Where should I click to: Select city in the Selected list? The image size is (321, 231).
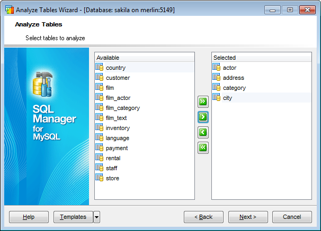[x=227, y=98]
